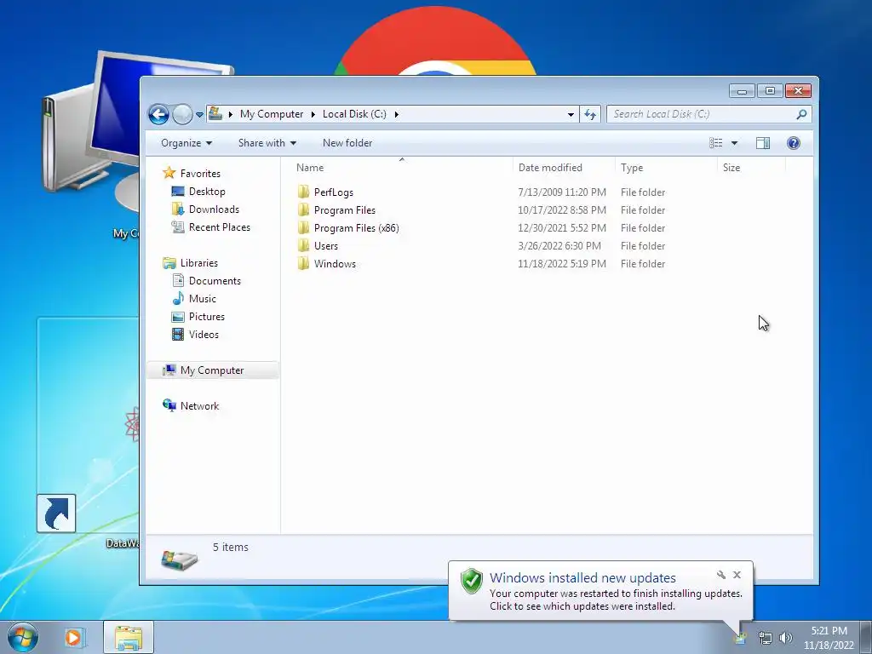Click the computer icon in the address bar
872x654 pixels.
click(x=215, y=114)
